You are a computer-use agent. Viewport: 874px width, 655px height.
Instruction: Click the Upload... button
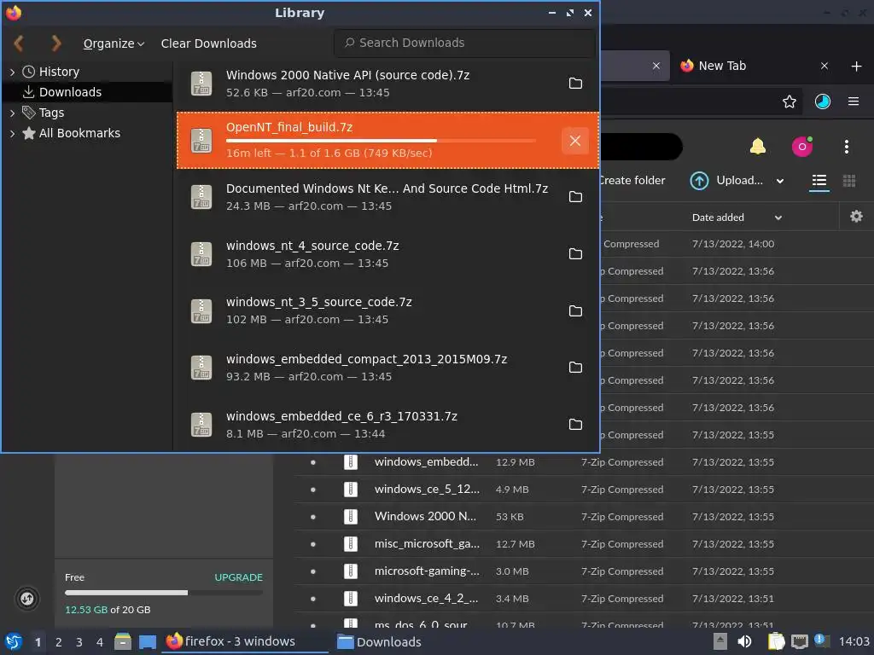[x=727, y=181]
